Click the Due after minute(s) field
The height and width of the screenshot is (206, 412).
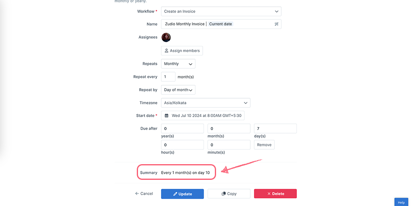pos(229,145)
